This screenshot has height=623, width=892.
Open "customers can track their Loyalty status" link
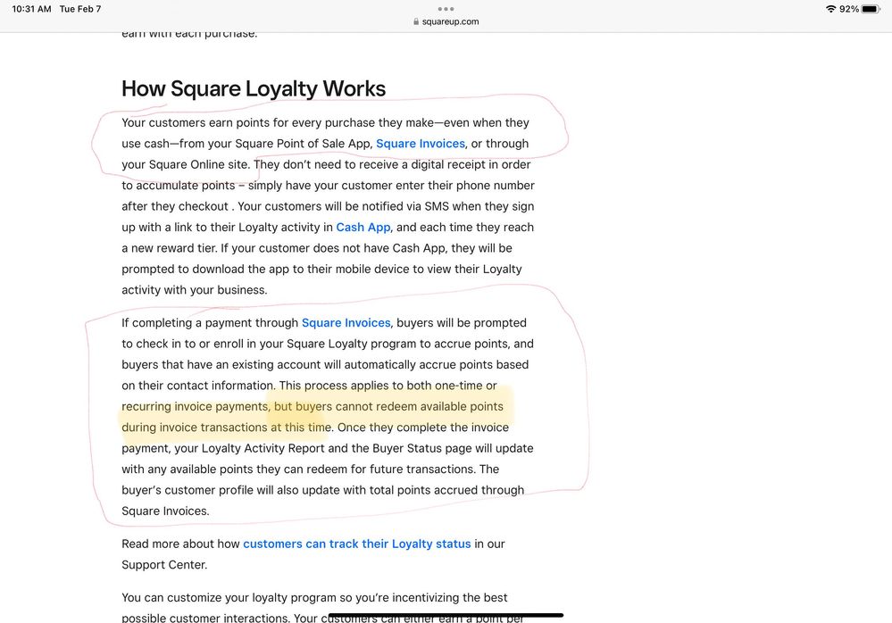tap(356, 544)
